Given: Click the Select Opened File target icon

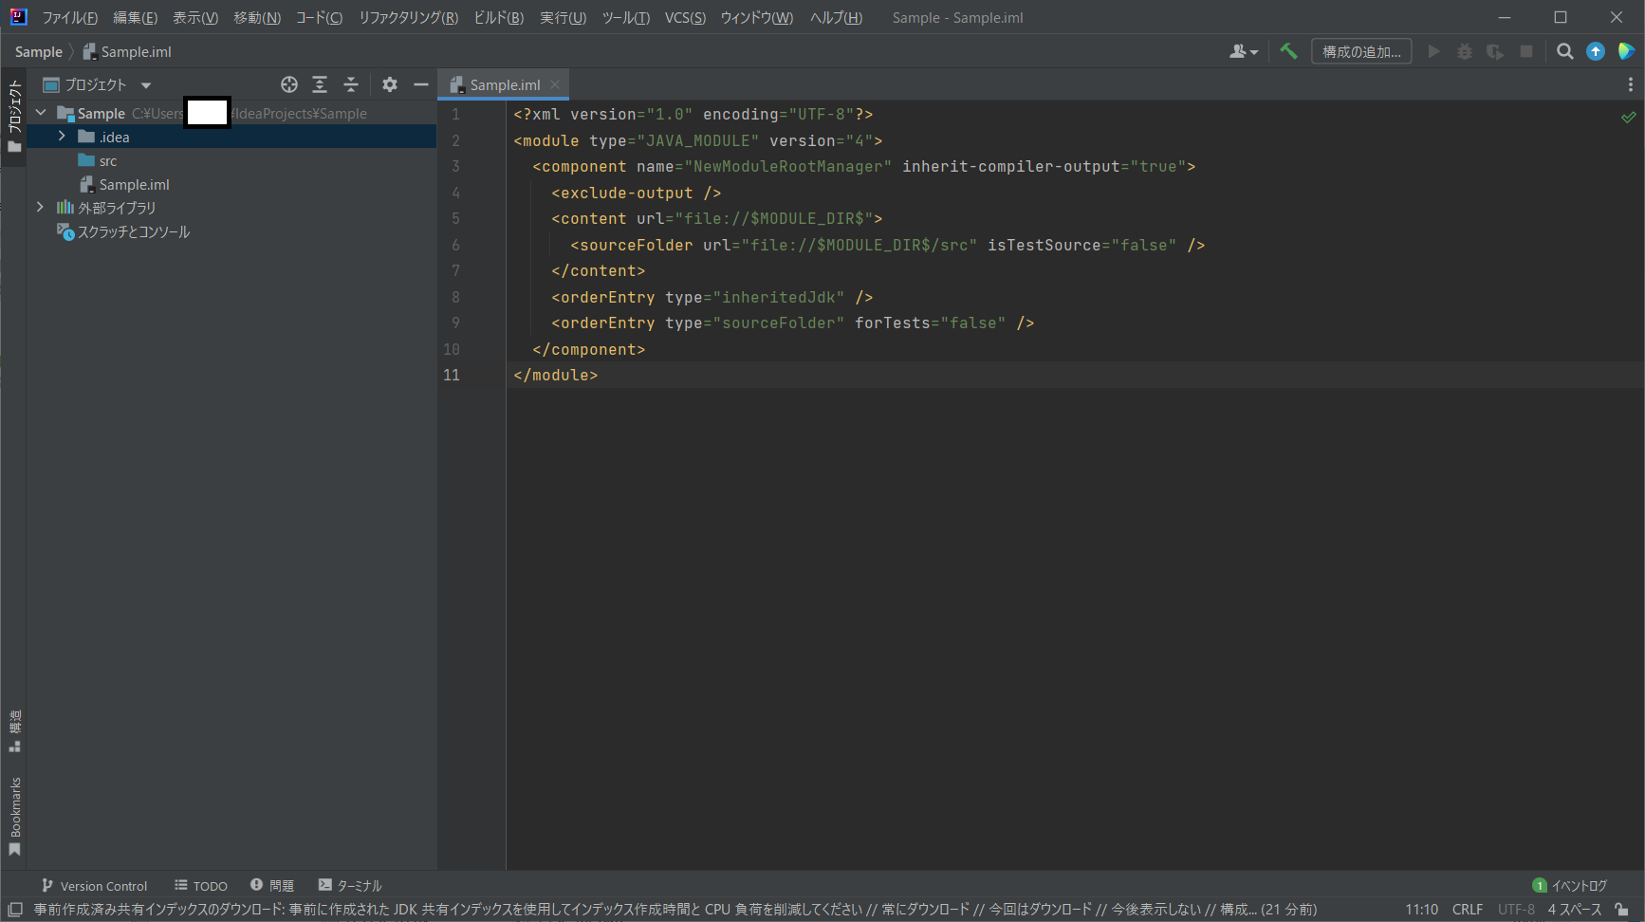Looking at the screenshot, I should 289,84.
